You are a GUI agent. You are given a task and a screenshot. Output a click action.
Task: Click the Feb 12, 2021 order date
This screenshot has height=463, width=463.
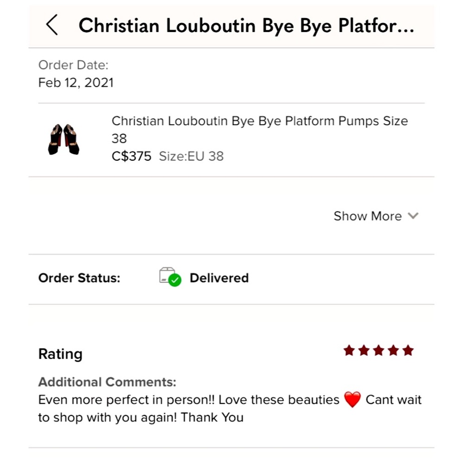click(x=76, y=83)
